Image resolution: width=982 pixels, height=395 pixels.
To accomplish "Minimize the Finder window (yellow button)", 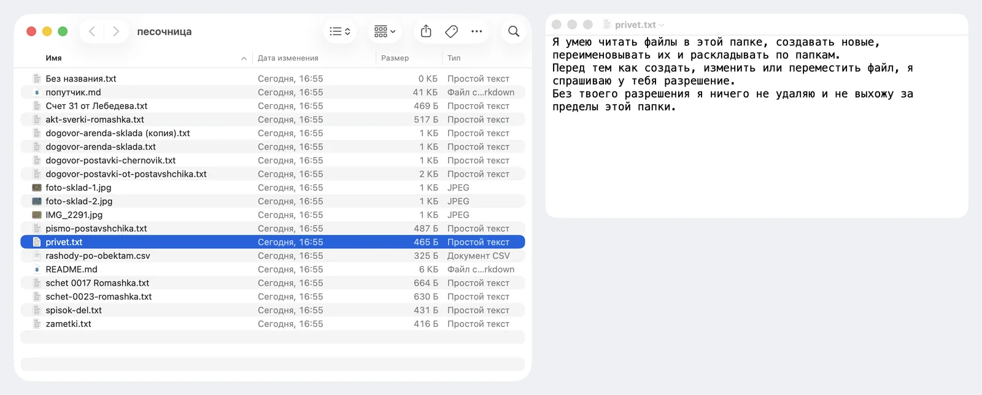I will [x=47, y=31].
